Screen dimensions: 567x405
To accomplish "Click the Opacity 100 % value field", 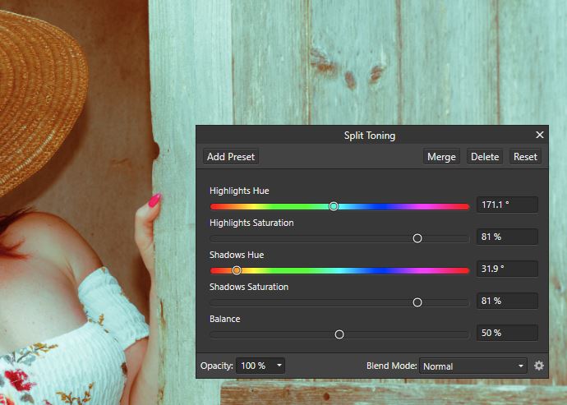I will [x=256, y=366].
